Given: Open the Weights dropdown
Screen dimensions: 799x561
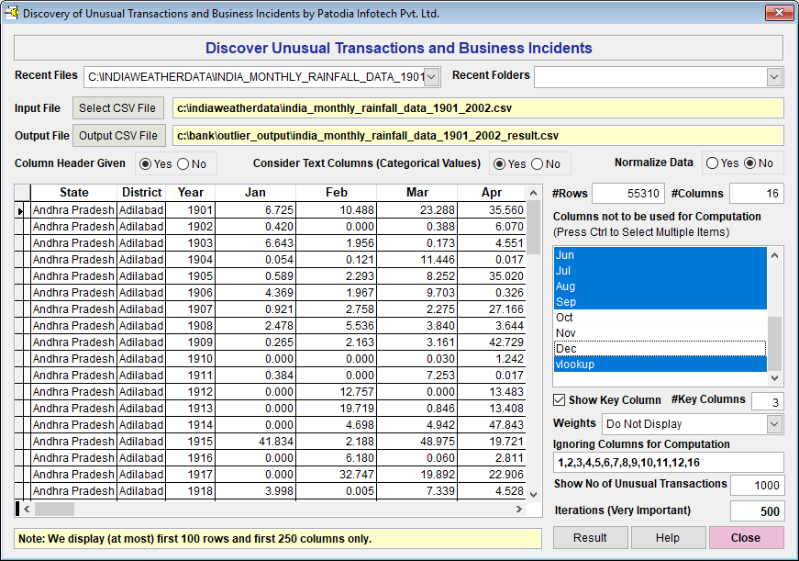Looking at the screenshot, I should coord(774,424).
